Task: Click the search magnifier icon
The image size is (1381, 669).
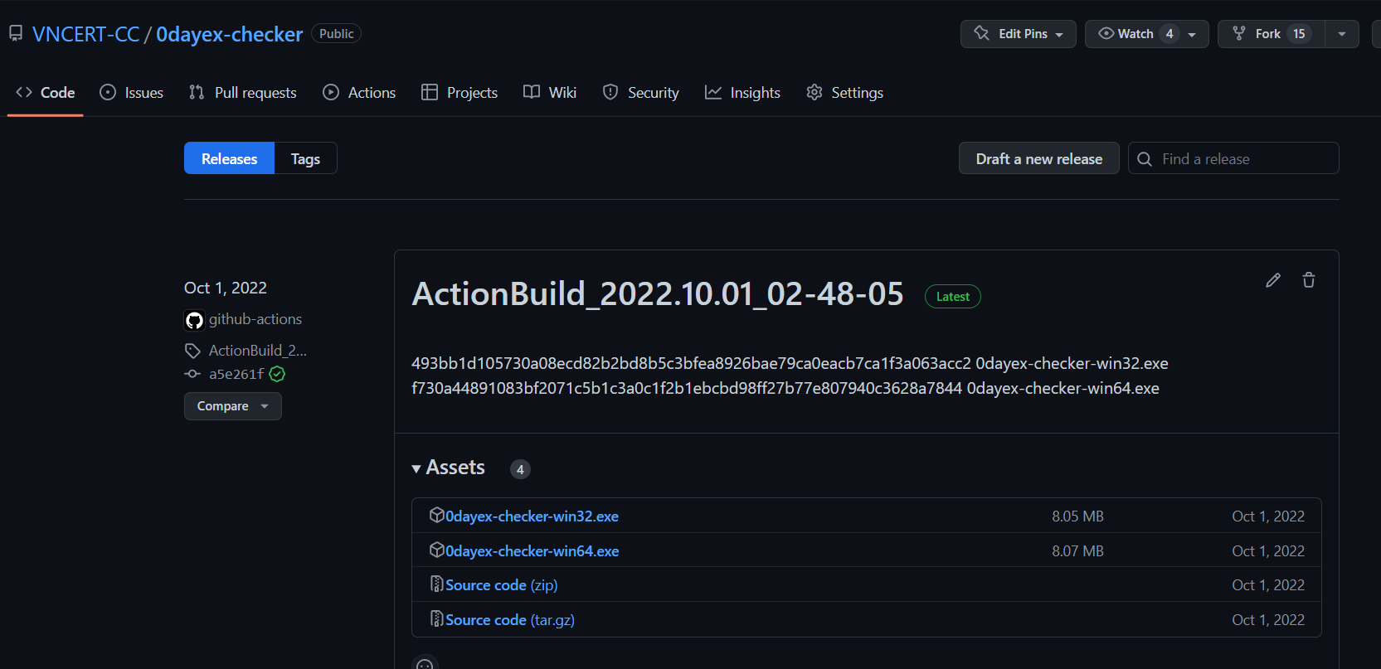Action: pyautogui.click(x=1145, y=159)
